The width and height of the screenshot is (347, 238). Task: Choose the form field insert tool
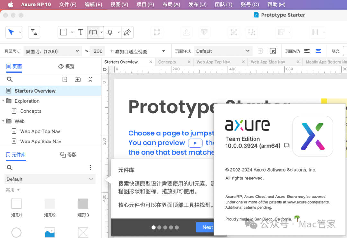93,32
